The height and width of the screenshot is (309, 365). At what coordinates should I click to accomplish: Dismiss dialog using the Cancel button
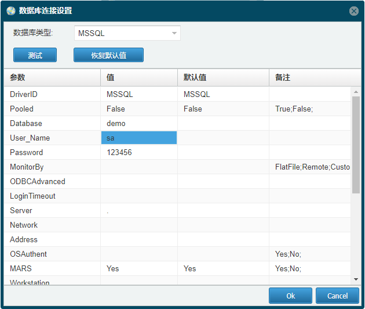click(x=337, y=296)
